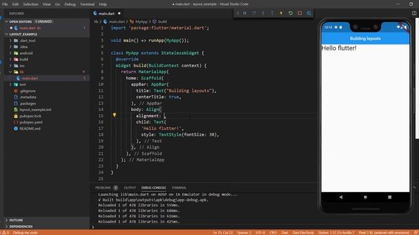Expand the DEPENDENCIES section
419x235 pixels.
(21, 227)
